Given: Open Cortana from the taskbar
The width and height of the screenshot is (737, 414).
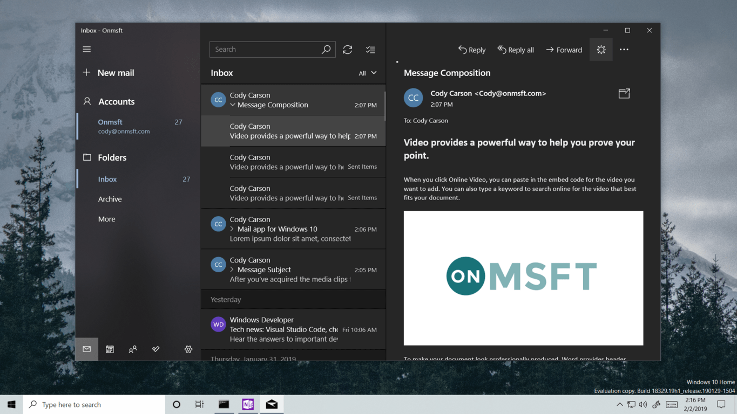Looking at the screenshot, I should (177, 404).
